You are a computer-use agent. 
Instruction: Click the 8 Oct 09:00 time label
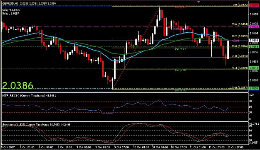click(46, 147)
